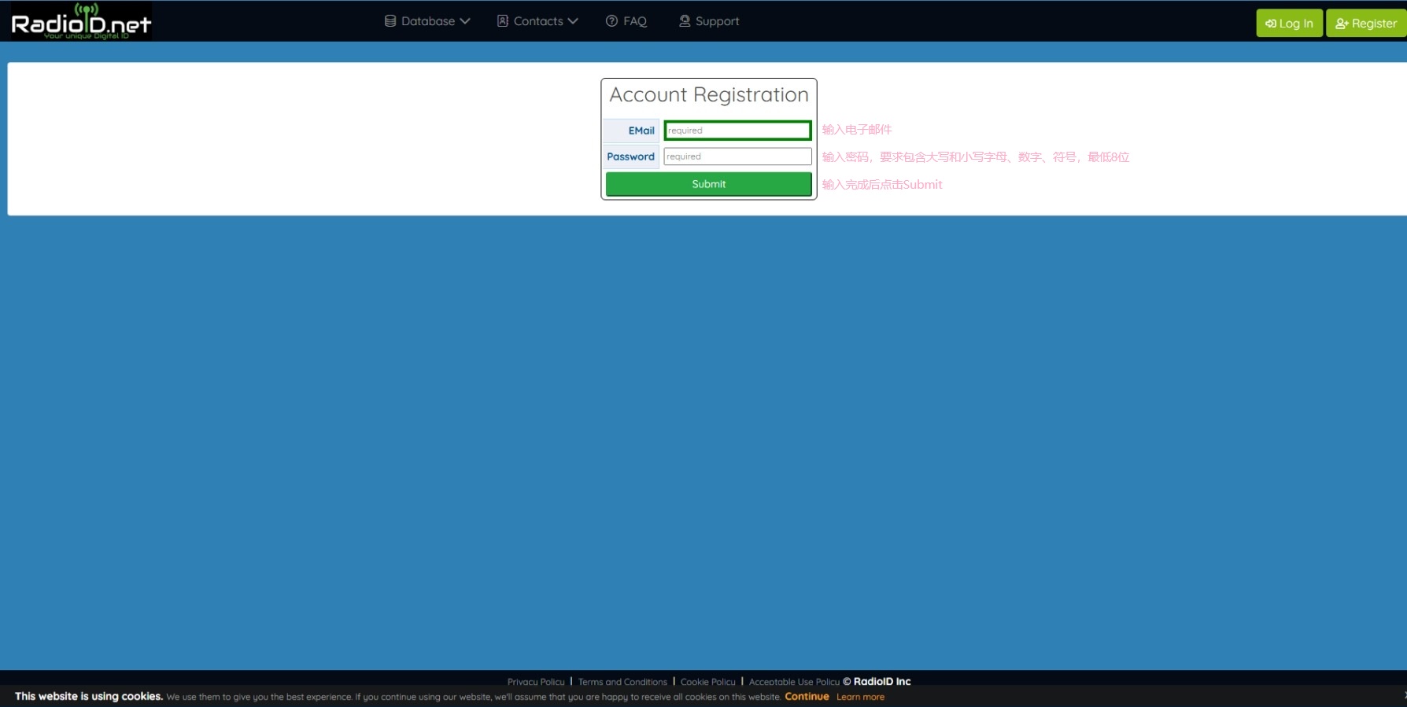Click the Contacts address book icon
The width and height of the screenshot is (1407, 707).
point(503,21)
